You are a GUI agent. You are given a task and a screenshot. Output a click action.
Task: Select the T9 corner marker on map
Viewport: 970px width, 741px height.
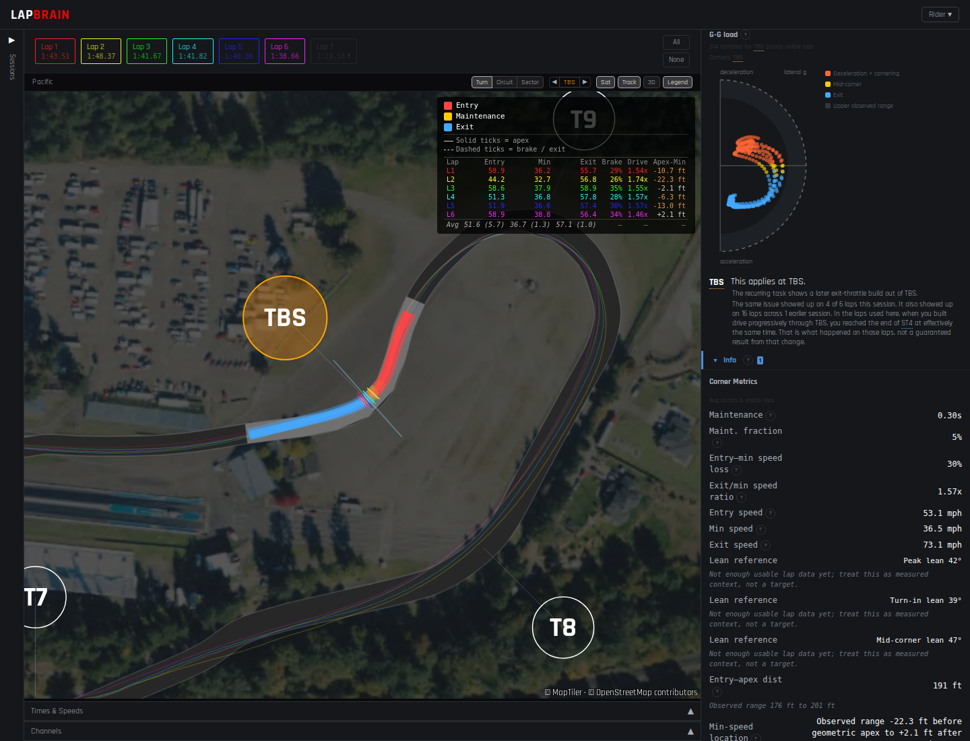pos(583,120)
